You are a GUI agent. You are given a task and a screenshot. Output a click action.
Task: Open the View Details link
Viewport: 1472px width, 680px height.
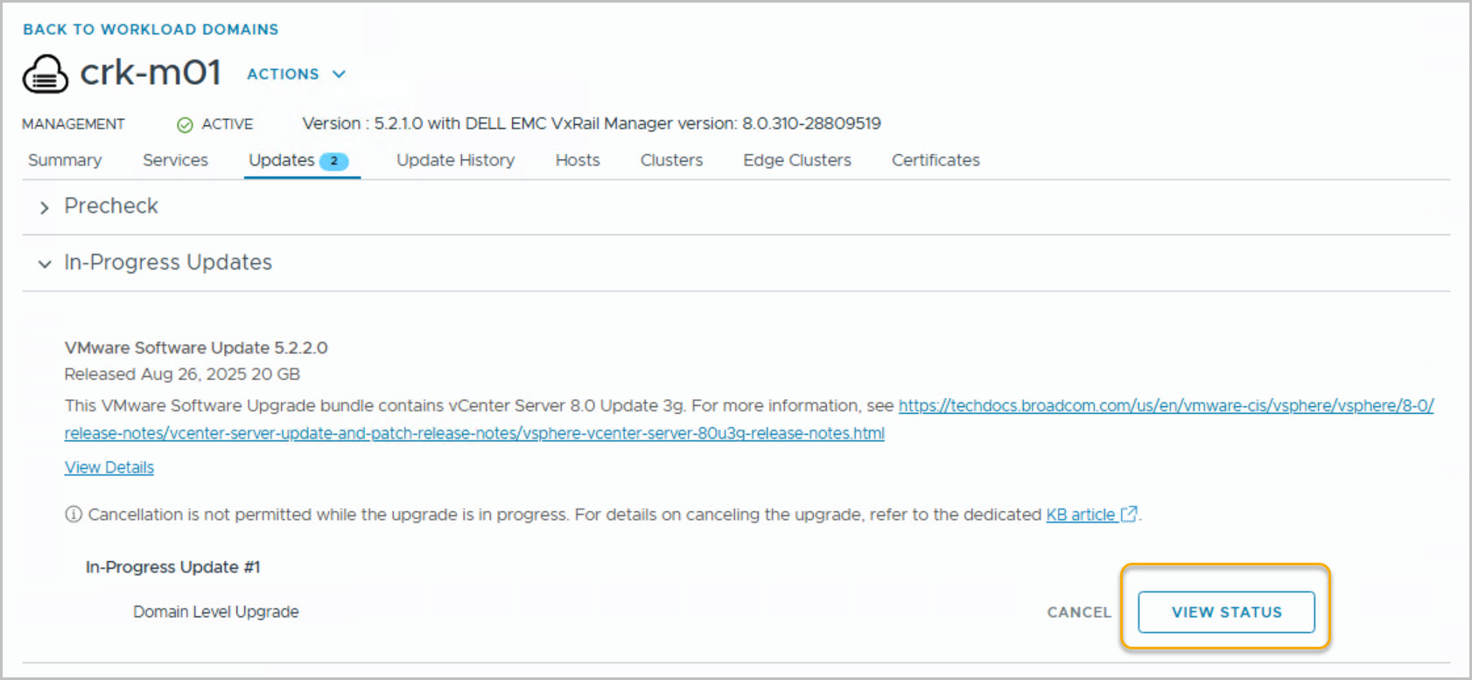click(109, 467)
